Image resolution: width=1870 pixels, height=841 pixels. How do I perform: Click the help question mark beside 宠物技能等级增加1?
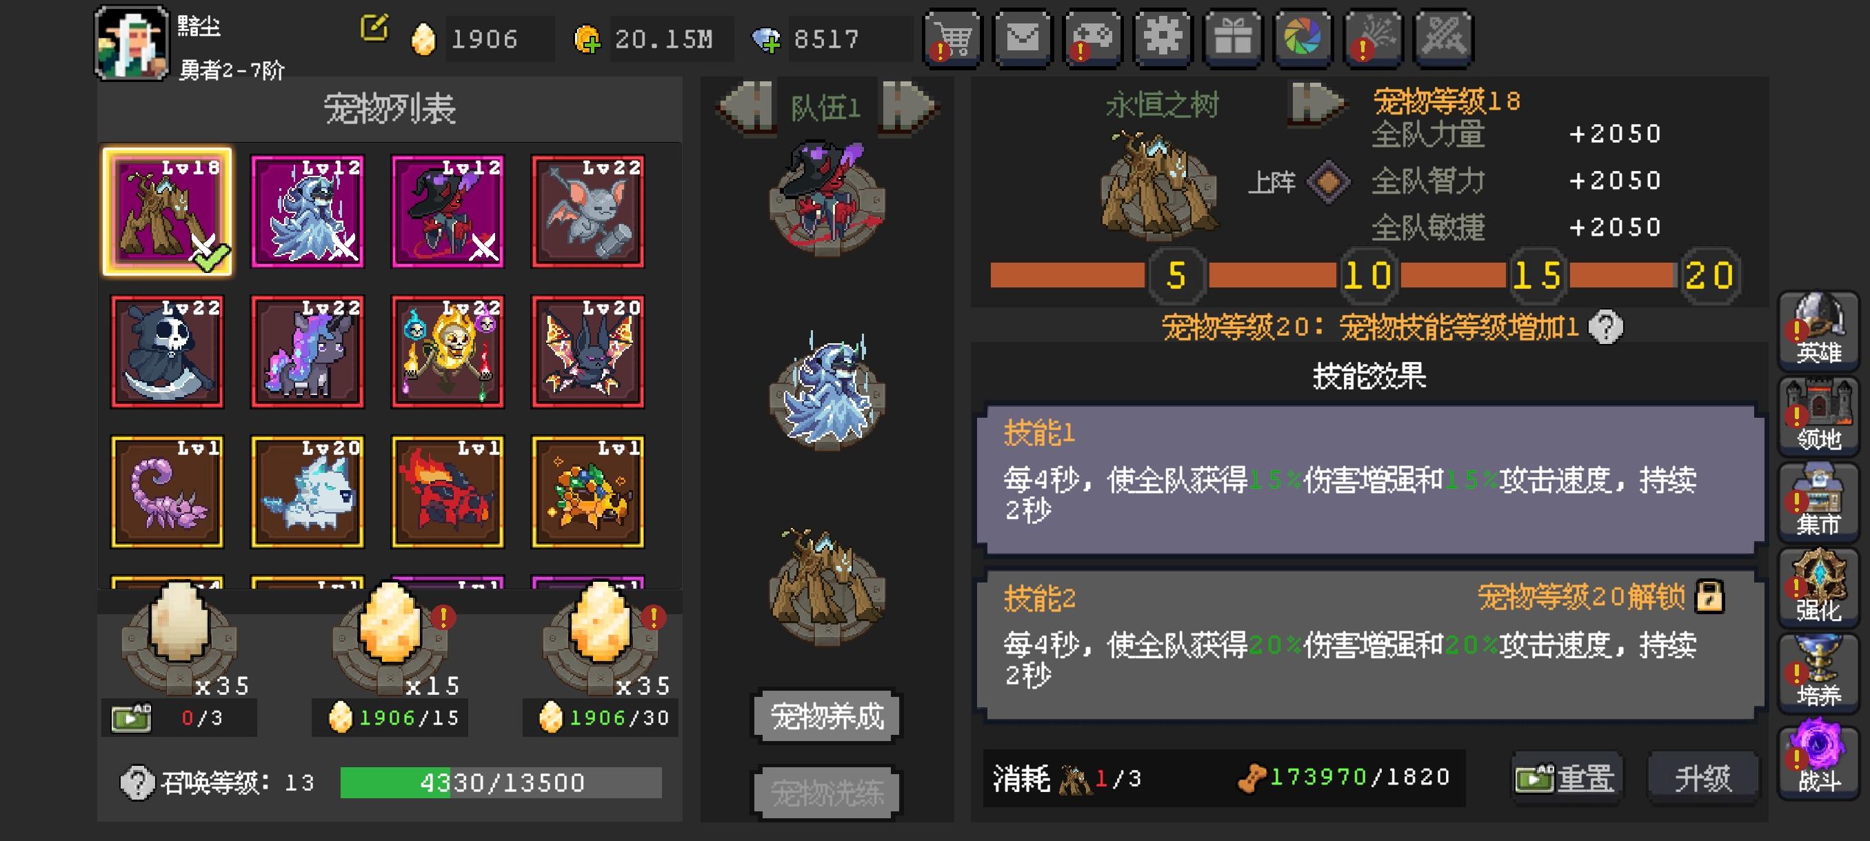pos(1605,327)
